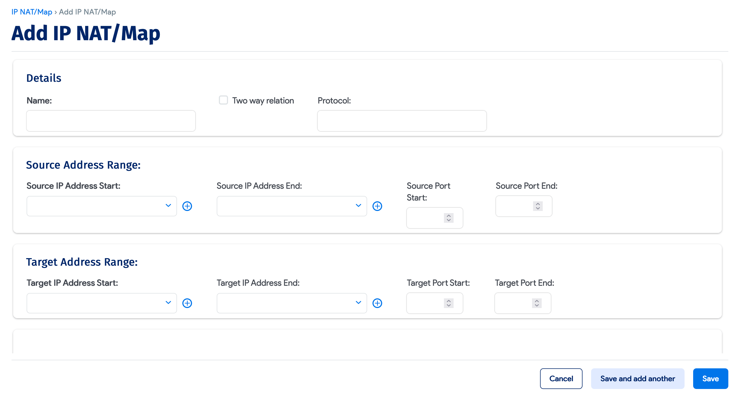Navigate to IP NAT/Map breadcrumb link
This screenshot has width=738, height=393.
pyautogui.click(x=31, y=12)
